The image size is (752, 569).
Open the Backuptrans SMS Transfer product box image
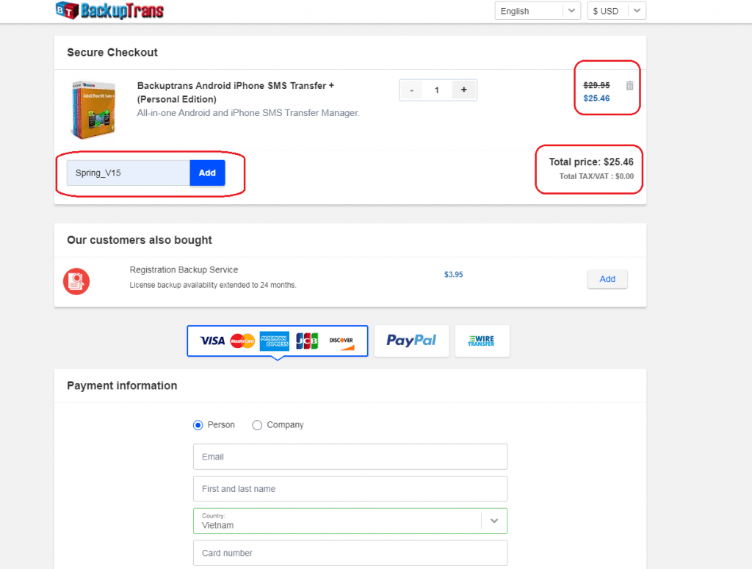tap(93, 110)
